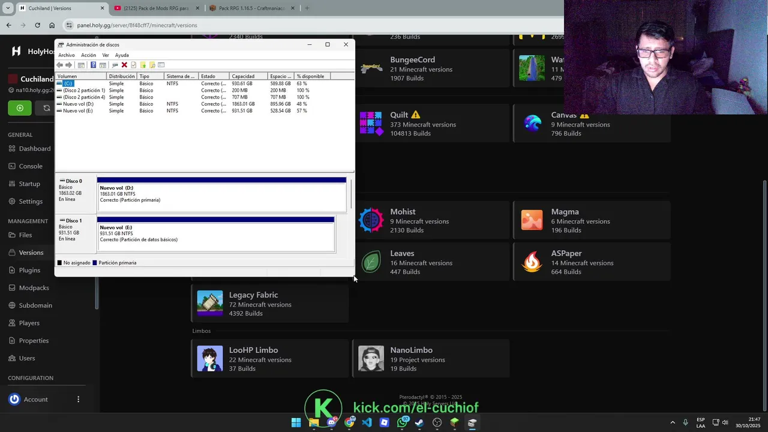Open Roblox from the taskbar
Screen dimensions: 768x432
click(x=385, y=422)
